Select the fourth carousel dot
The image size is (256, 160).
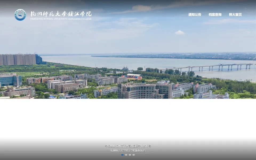[x=134, y=155]
